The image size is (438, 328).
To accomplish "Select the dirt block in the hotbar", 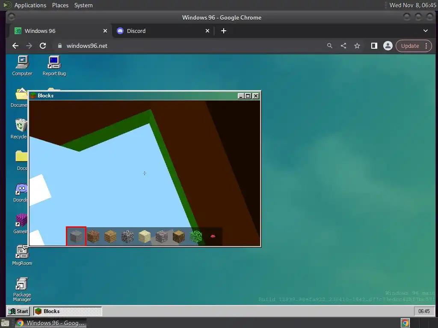I will pyautogui.click(x=93, y=237).
